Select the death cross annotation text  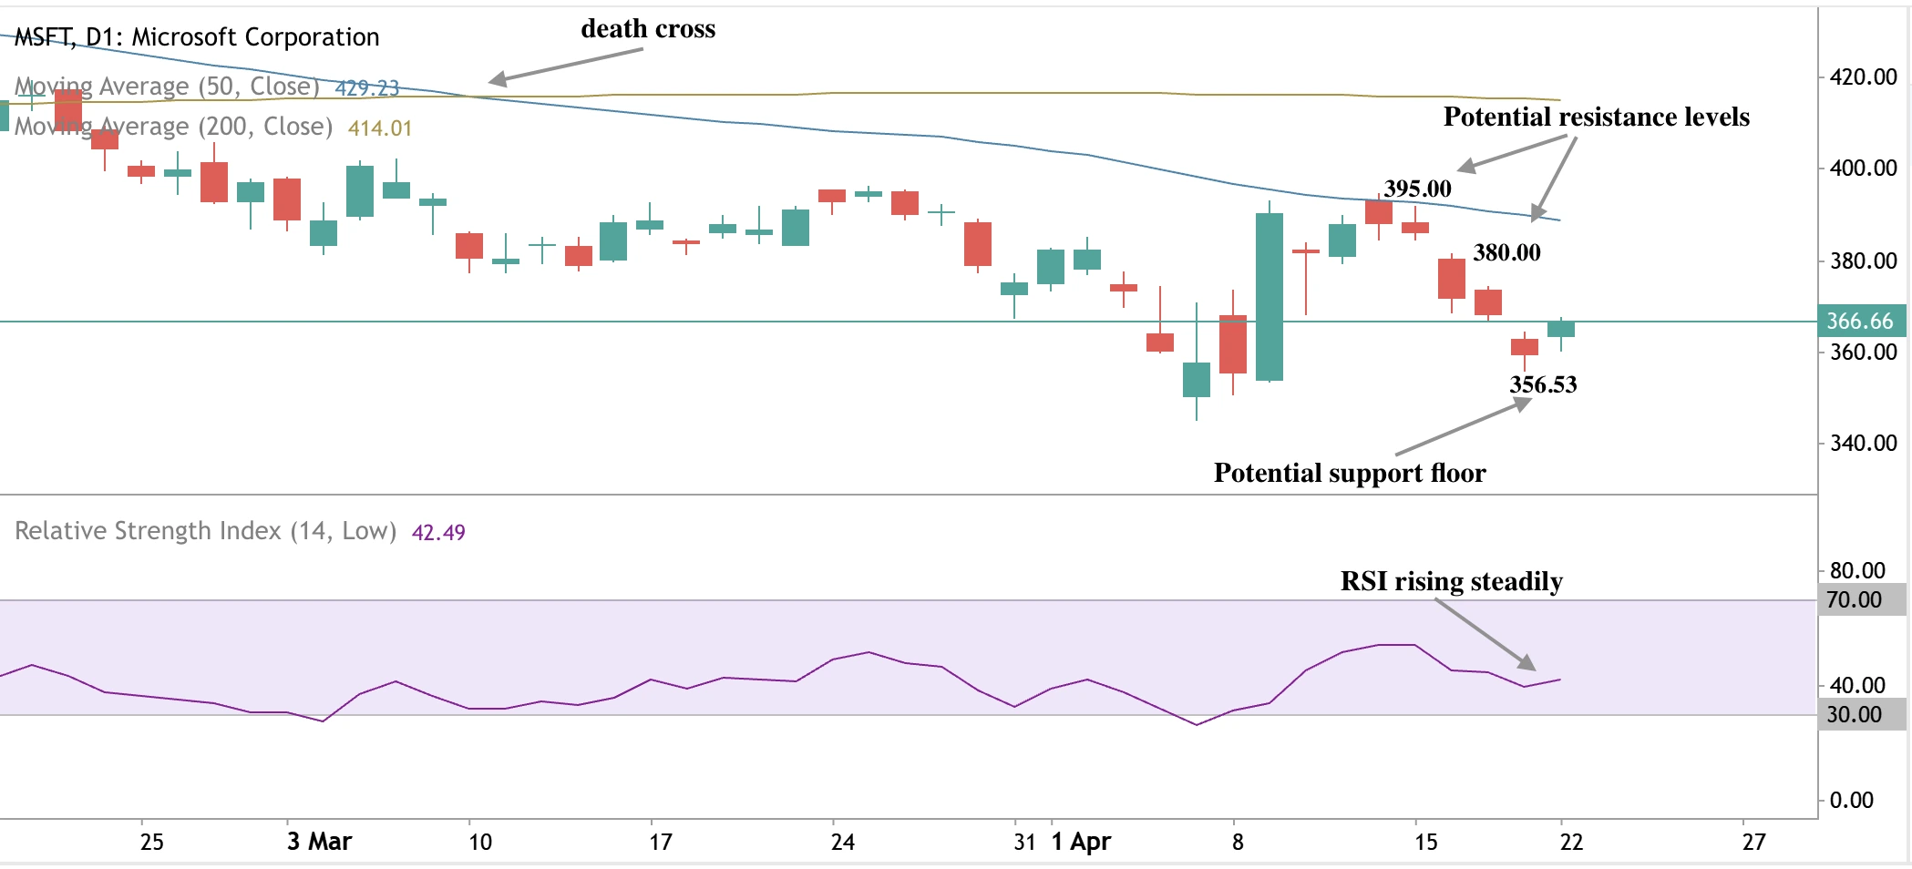pos(649,28)
